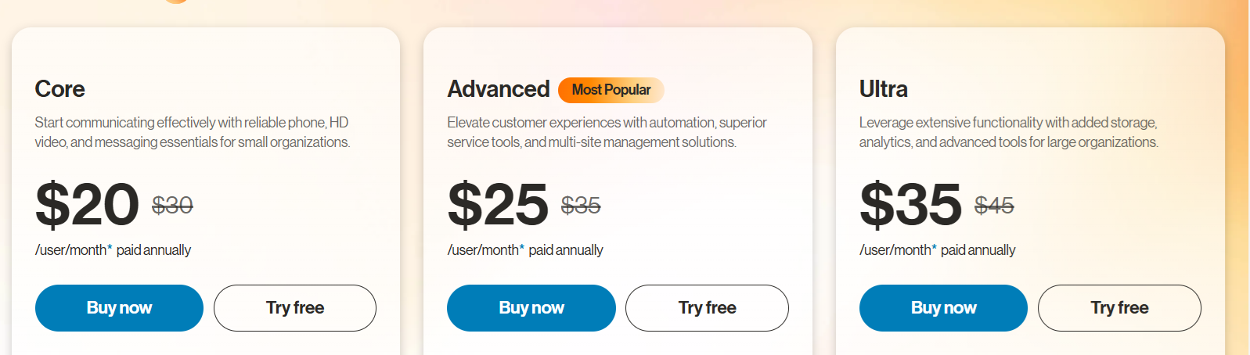Click the crossed-out $30 price
The width and height of the screenshot is (1250, 355).
coord(172,206)
